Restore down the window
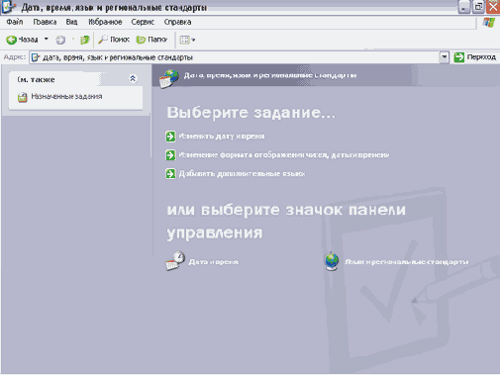This screenshot has height=375, width=500. (478, 7)
